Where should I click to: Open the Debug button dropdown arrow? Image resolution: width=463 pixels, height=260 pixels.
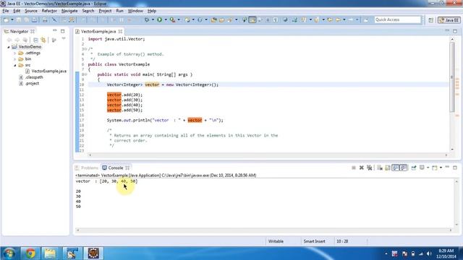tap(153, 19)
